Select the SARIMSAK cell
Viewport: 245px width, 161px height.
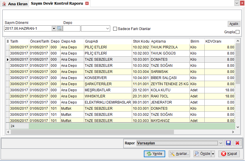(170, 72)
